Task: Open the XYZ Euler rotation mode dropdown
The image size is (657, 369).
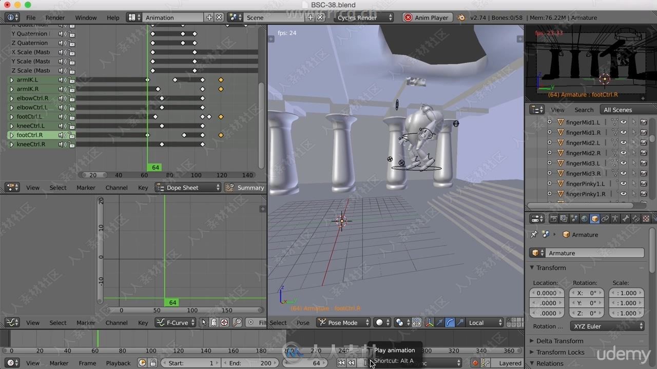Action: (608, 326)
